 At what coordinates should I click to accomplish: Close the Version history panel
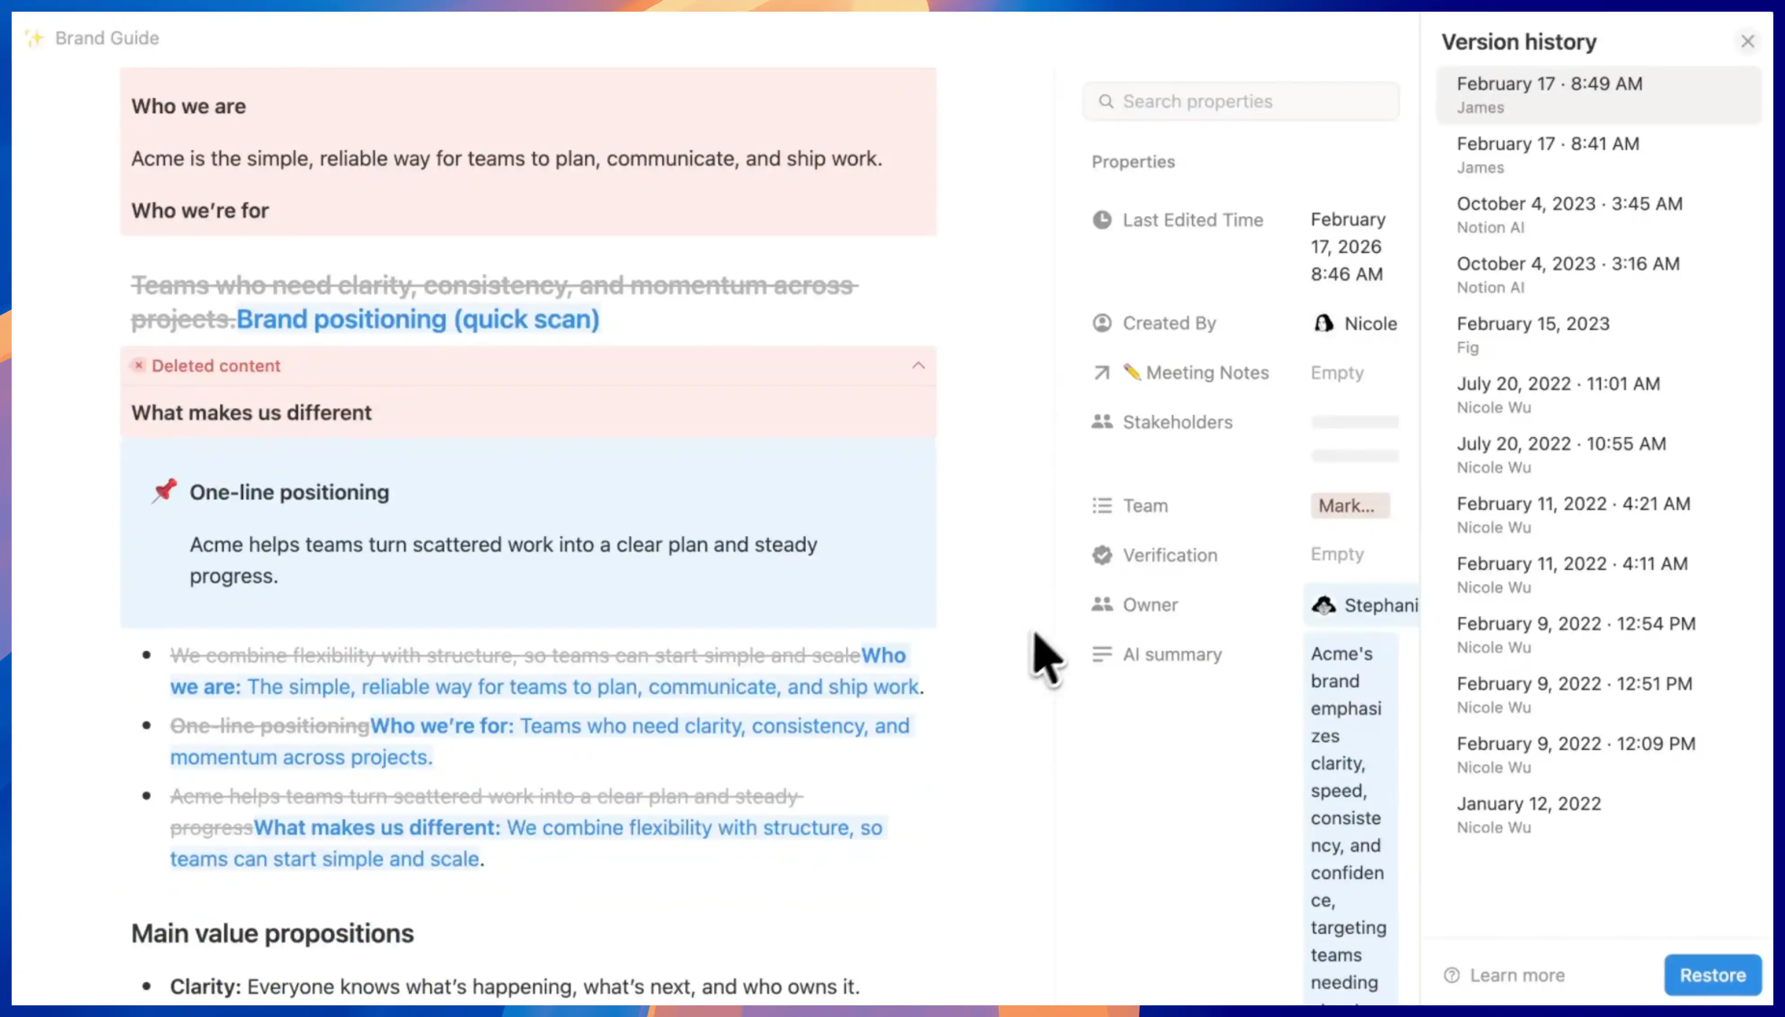1748,42
